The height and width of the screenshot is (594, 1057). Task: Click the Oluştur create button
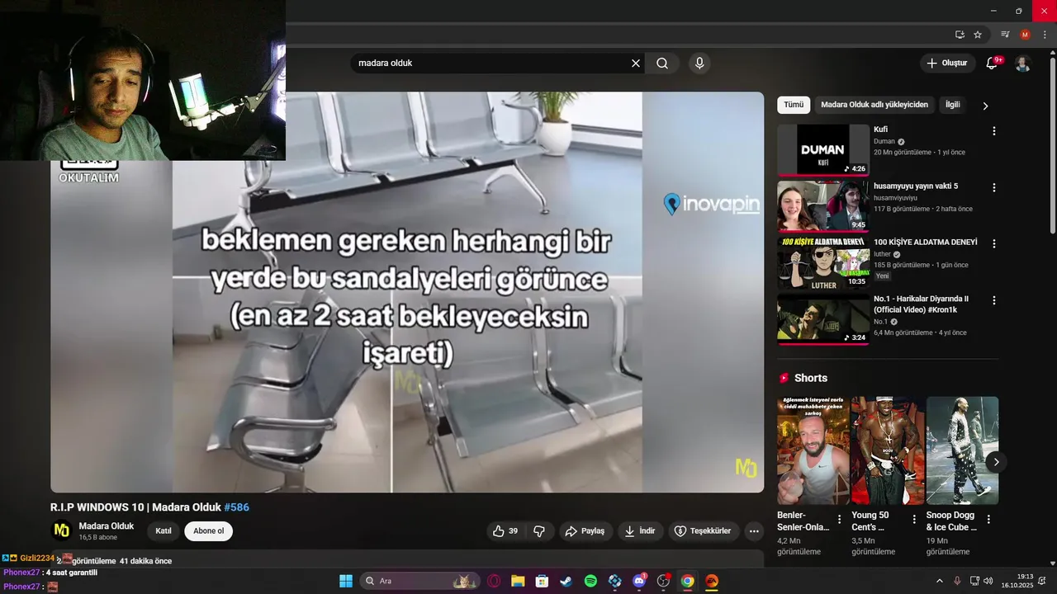946,64
